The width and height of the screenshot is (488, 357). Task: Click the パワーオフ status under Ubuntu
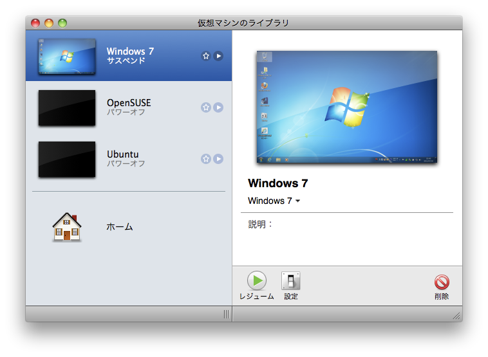pyautogui.click(x=126, y=163)
